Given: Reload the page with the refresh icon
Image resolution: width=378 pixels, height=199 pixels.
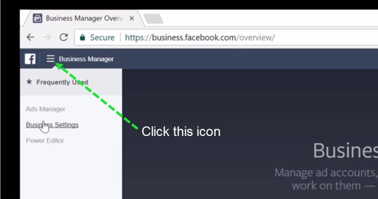Looking at the screenshot, I should pyautogui.click(x=63, y=37).
